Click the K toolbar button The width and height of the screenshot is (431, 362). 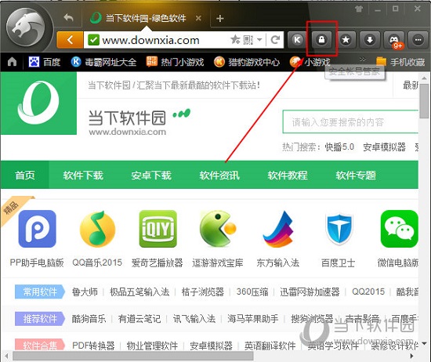[x=297, y=40]
